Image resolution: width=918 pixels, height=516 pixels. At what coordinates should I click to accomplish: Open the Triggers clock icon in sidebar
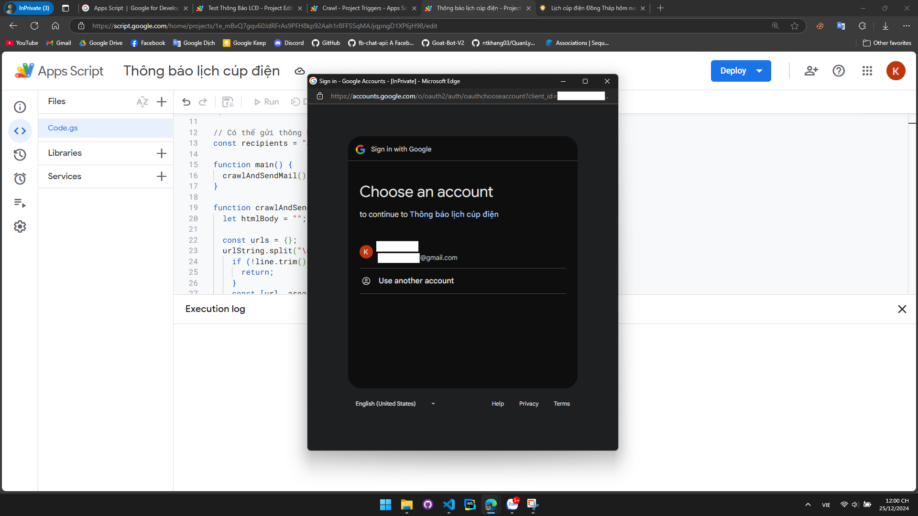20,179
